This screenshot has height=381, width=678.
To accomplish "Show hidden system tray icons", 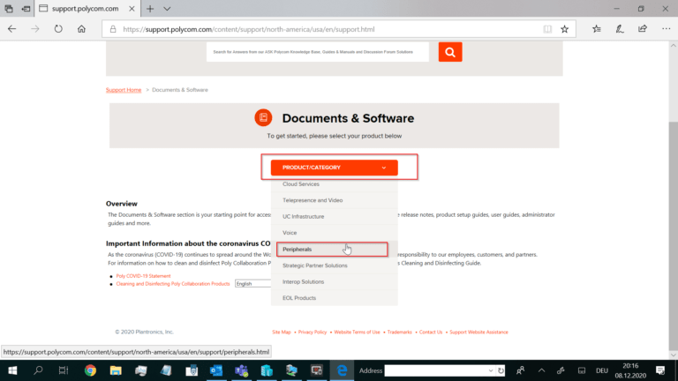I will pyautogui.click(x=541, y=370).
